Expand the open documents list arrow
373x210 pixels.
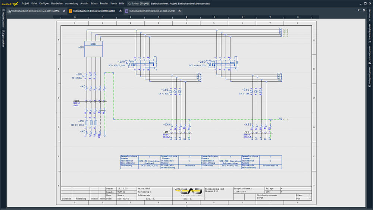[x=359, y=11]
